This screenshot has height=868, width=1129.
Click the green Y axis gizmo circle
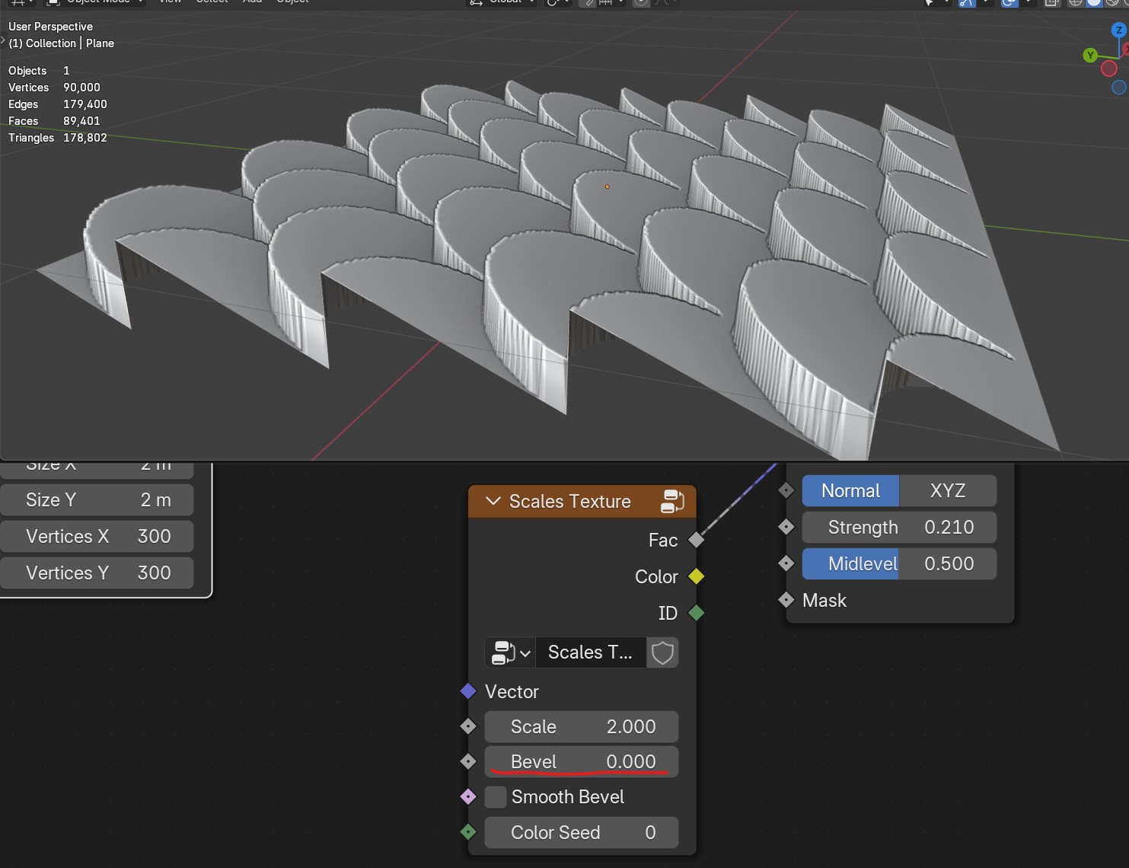point(1090,55)
